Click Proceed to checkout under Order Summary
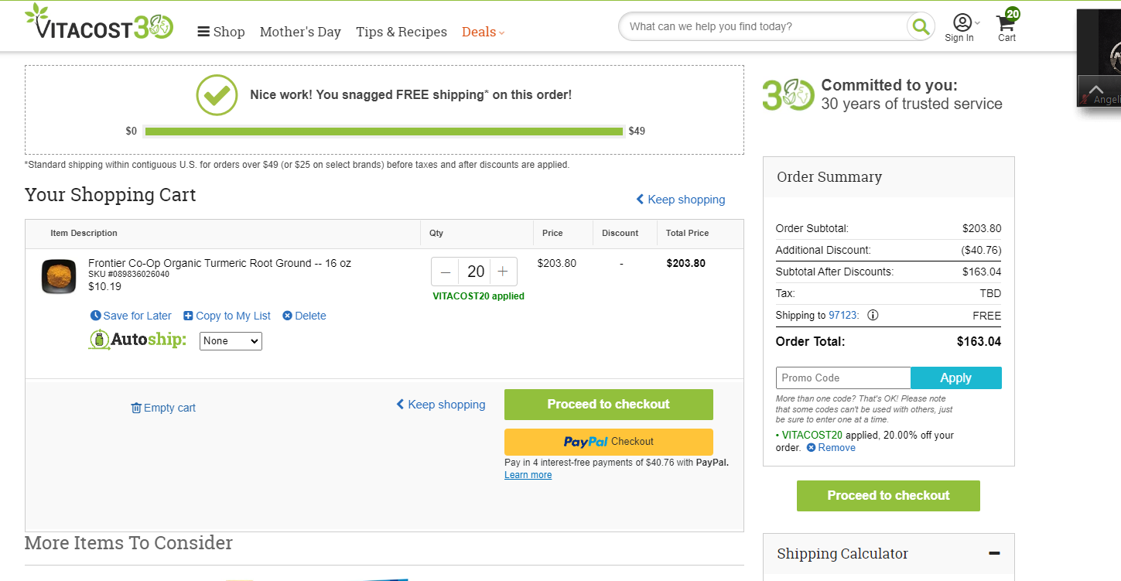1121x581 pixels. pyautogui.click(x=888, y=496)
